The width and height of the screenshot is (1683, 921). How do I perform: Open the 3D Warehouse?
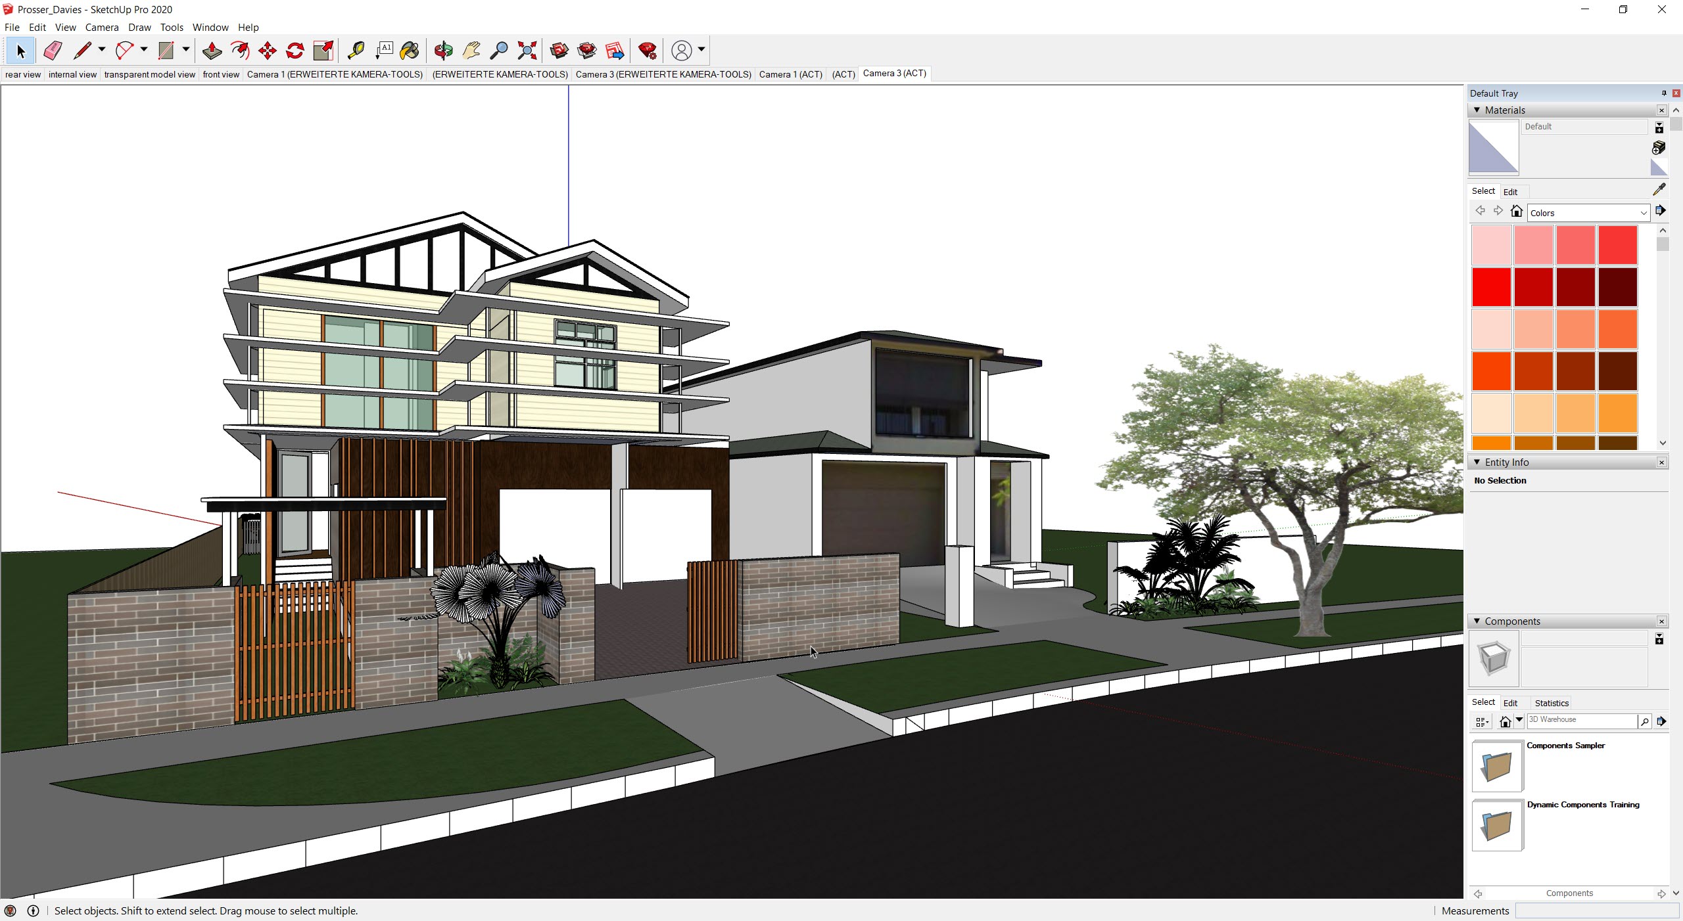559,51
